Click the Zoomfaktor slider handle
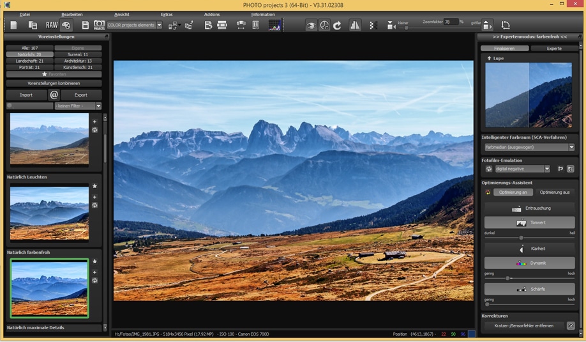 pyautogui.click(x=406, y=27)
